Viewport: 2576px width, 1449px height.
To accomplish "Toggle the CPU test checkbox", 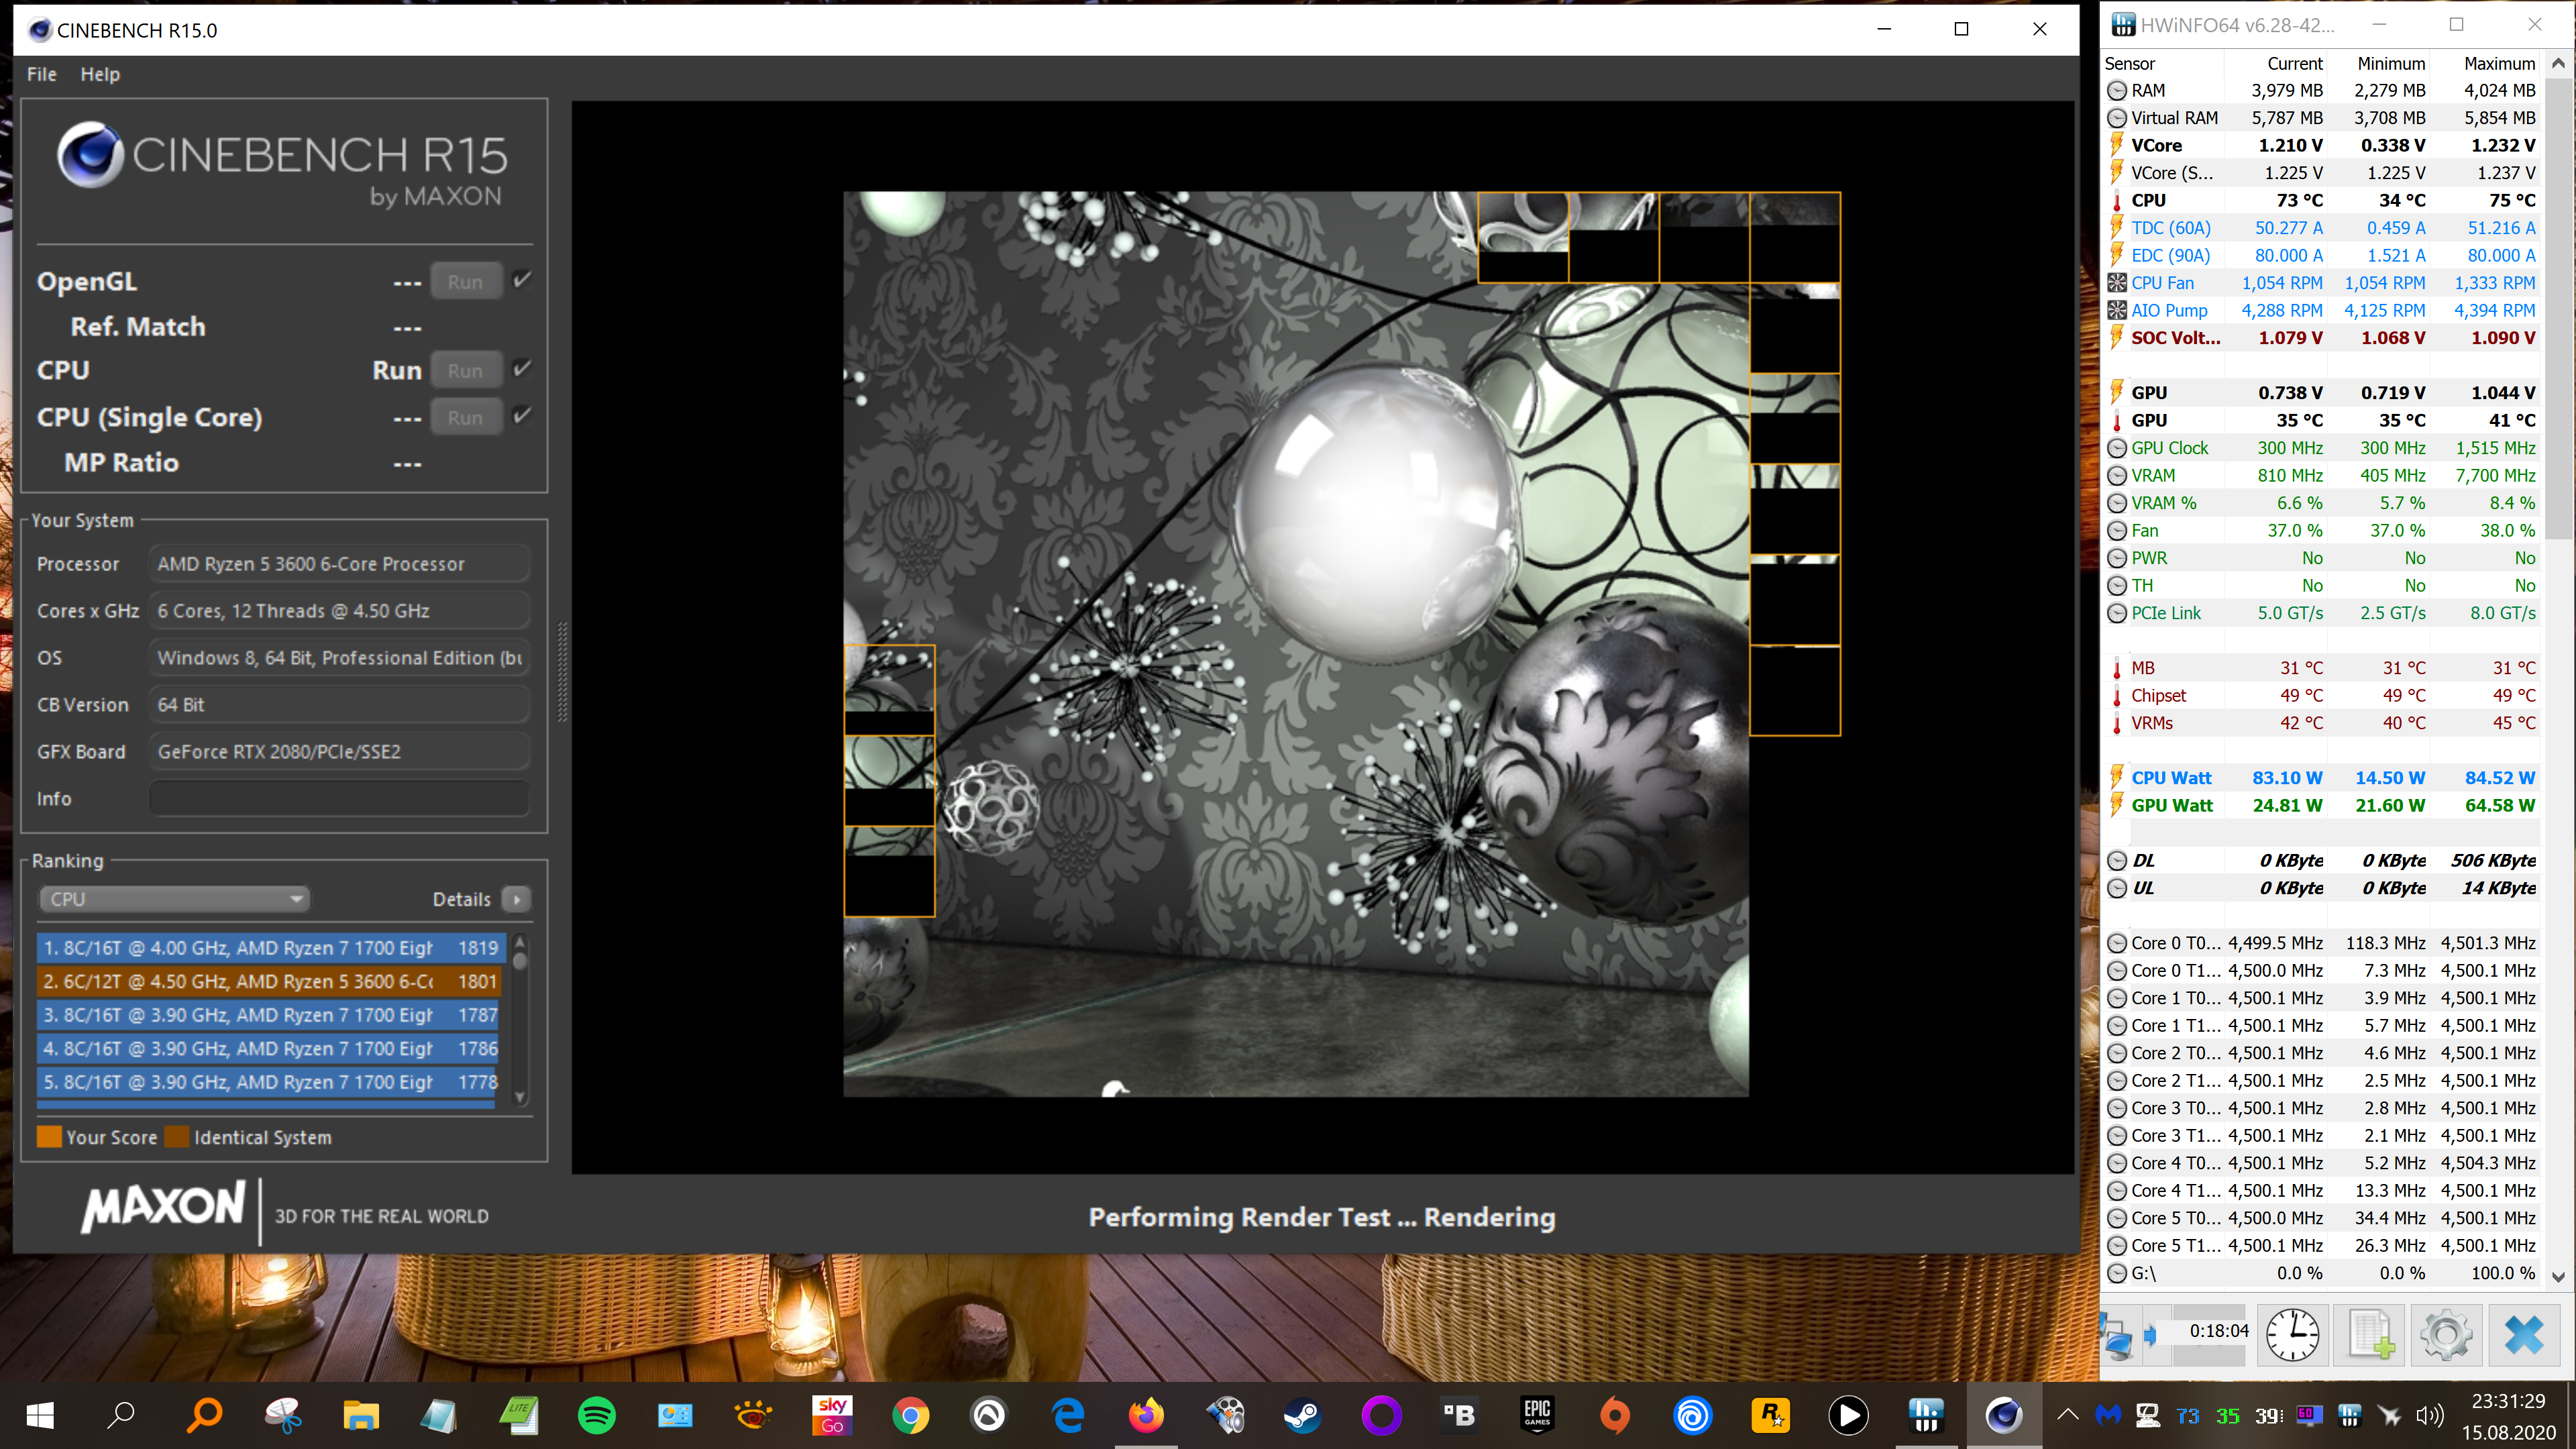I will point(521,369).
